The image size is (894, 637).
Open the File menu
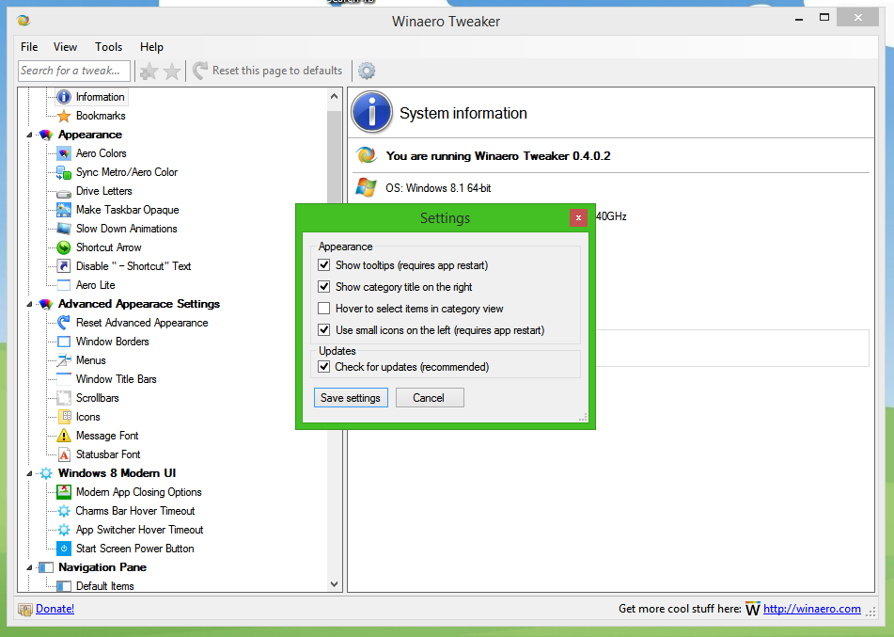[29, 47]
